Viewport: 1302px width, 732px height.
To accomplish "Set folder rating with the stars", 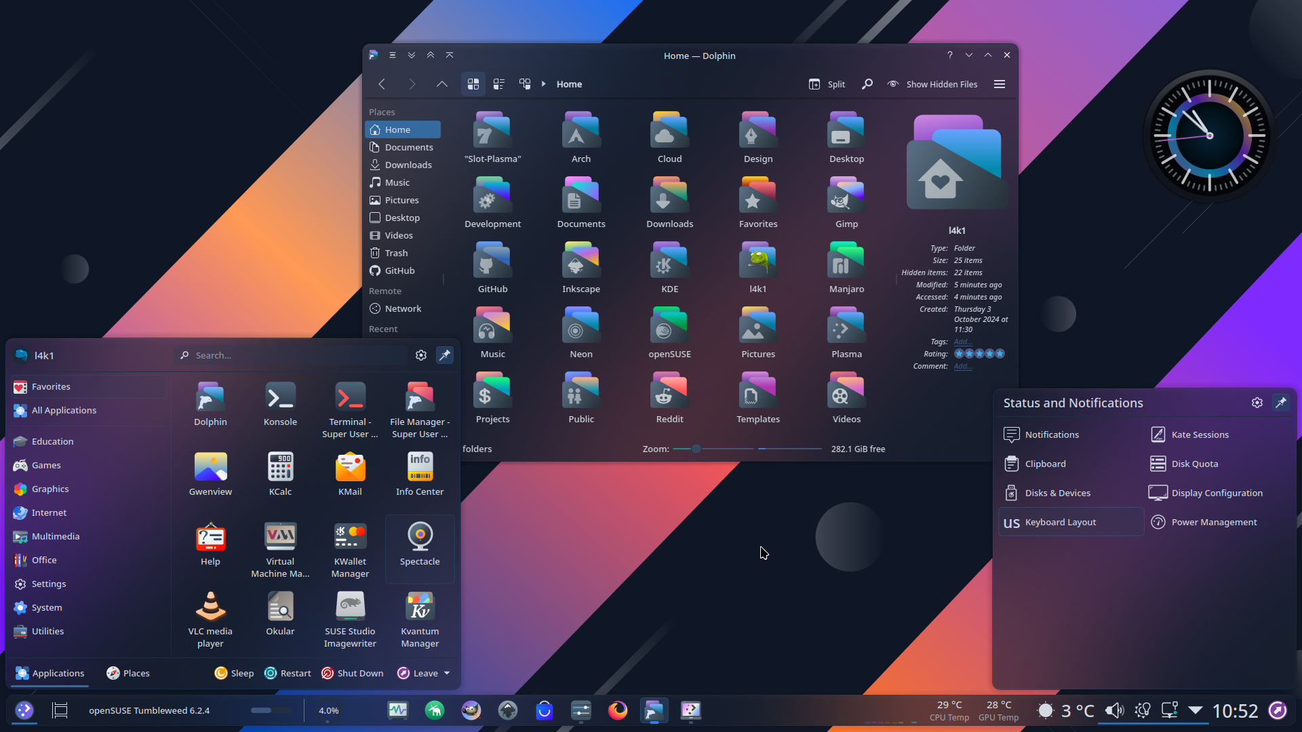I will (979, 354).
